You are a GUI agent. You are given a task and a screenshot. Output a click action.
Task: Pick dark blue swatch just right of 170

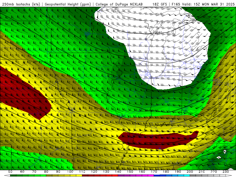(157, 176)
